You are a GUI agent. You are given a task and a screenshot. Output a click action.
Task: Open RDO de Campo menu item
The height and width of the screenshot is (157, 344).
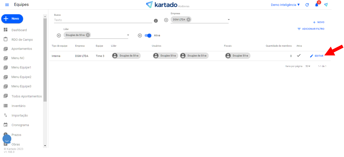click(22, 40)
